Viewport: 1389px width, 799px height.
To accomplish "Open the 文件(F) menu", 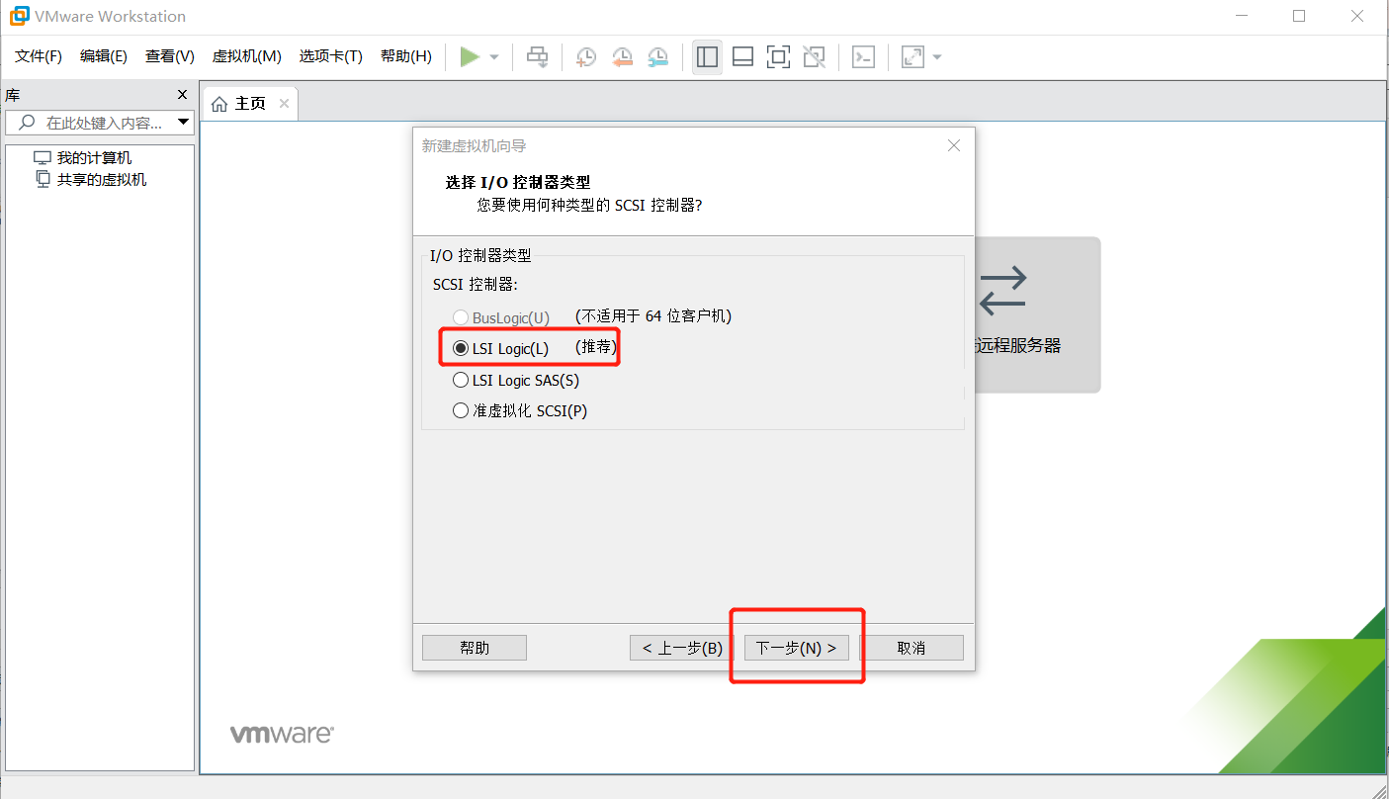I will click(39, 56).
